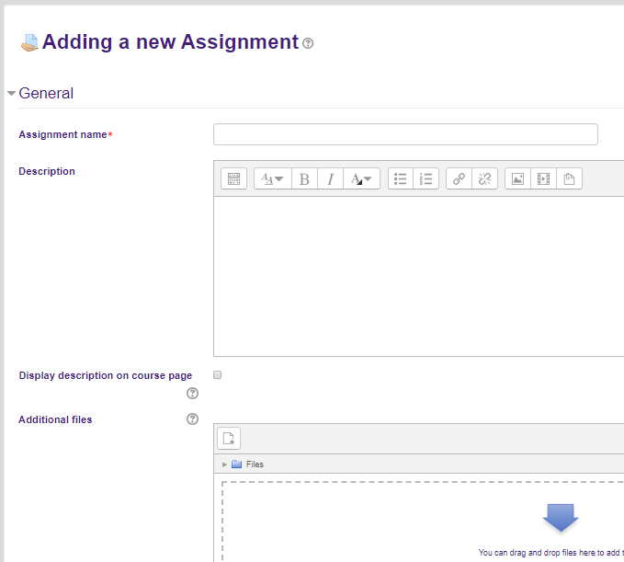The height and width of the screenshot is (562, 624).
Task: Open manage files from editor toolbar
Action: (x=569, y=179)
